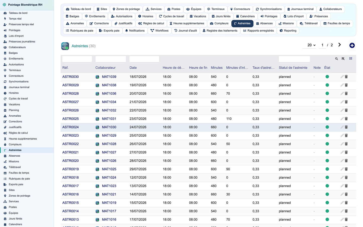
Task: Click green status dot for ASTR0025
Action: pyautogui.click(x=327, y=119)
